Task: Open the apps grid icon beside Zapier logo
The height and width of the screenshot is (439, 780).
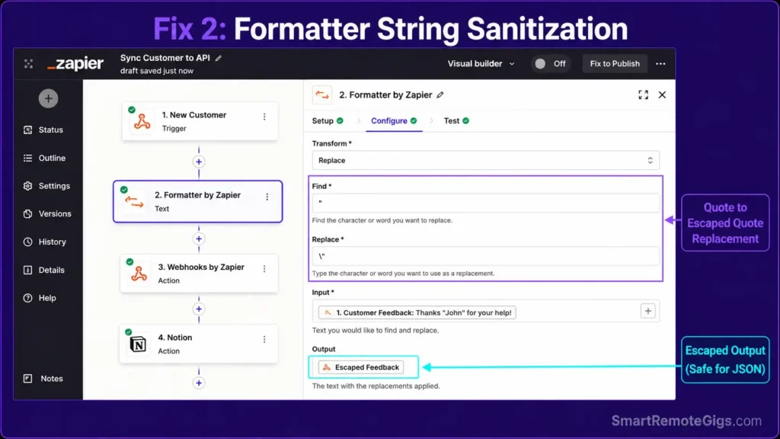Action: [x=28, y=64]
